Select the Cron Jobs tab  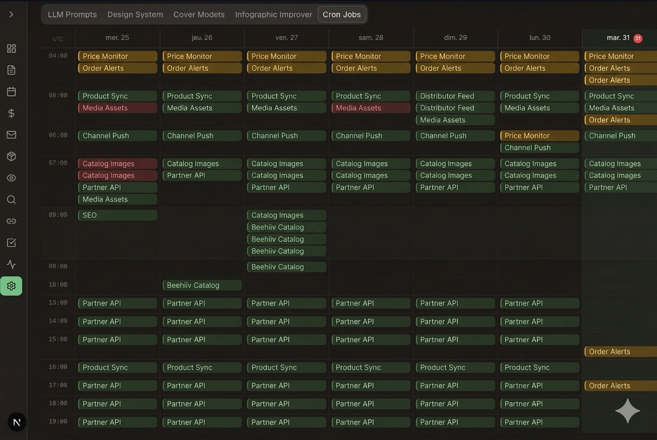342,14
